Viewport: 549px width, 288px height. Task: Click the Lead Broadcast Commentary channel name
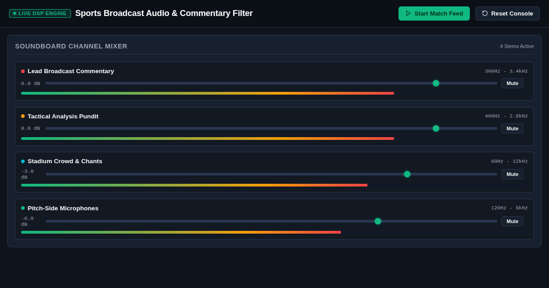pos(71,71)
